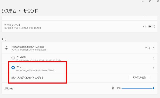
Task: Go back to システム breadcrumb
Action: pyautogui.click(x=9, y=11)
